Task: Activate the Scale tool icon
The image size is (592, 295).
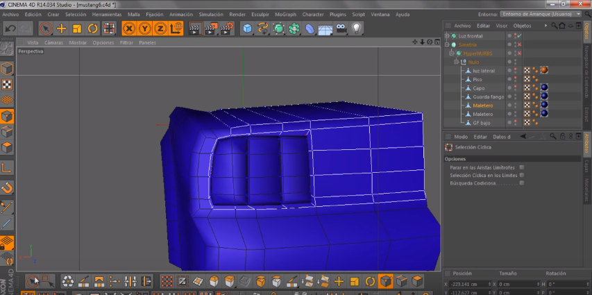Action: [x=77, y=28]
